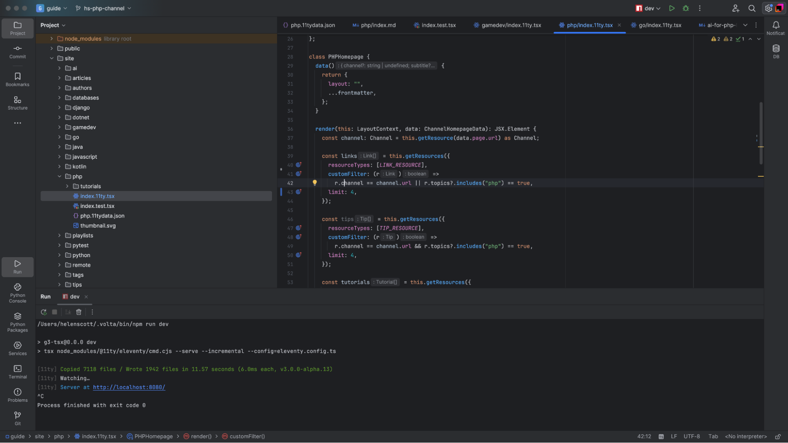Switch to php.11tydata.json tab

pyautogui.click(x=309, y=25)
